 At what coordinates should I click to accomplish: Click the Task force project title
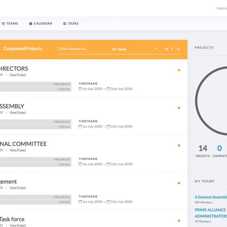tap(12, 219)
